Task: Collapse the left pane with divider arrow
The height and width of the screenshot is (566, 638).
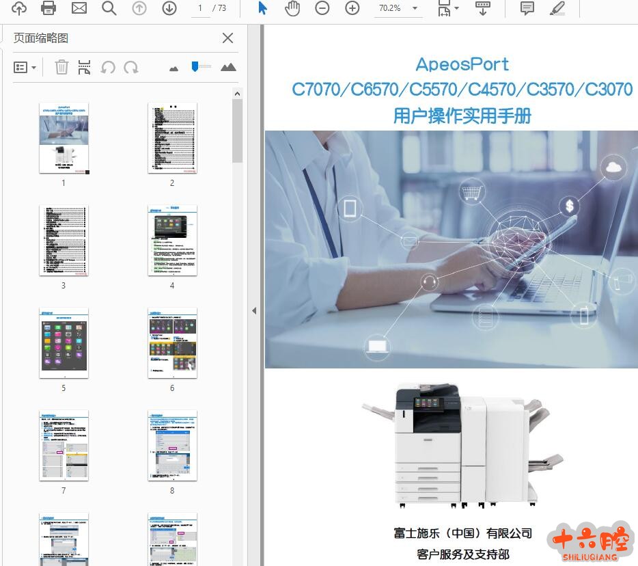Action: point(254,310)
